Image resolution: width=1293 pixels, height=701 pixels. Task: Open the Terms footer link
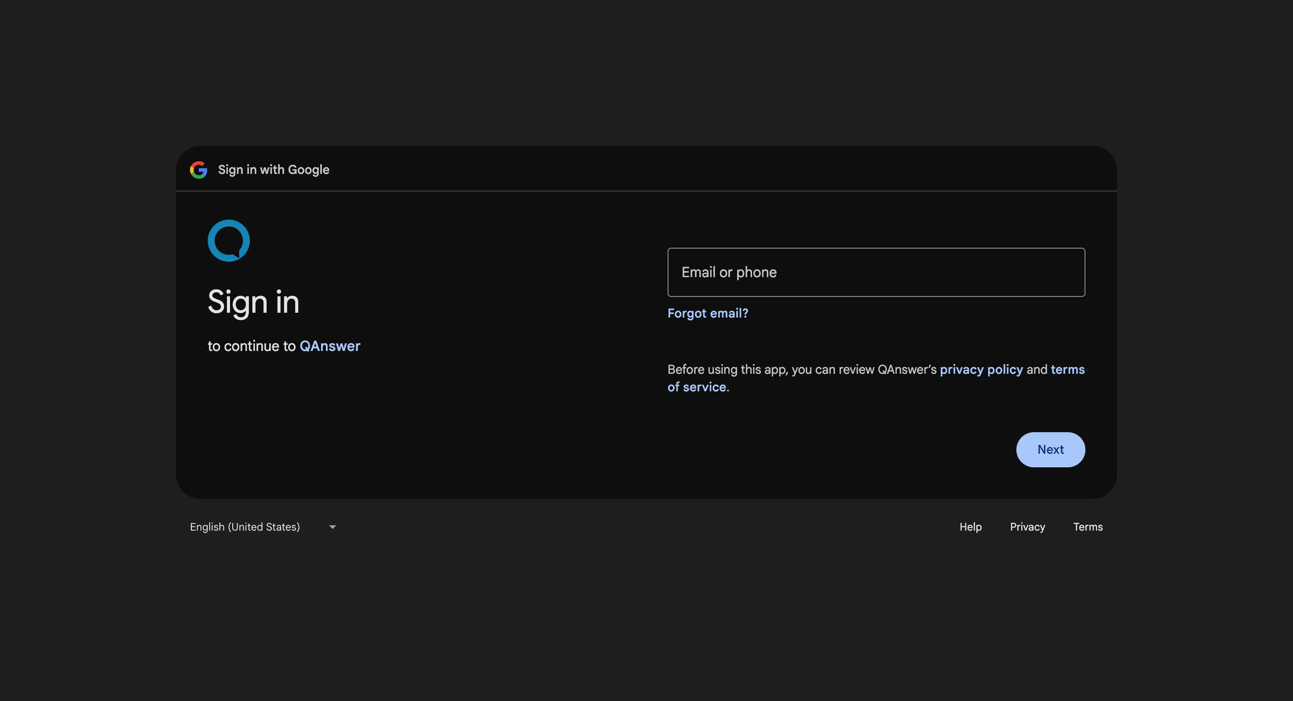pos(1088,527)
